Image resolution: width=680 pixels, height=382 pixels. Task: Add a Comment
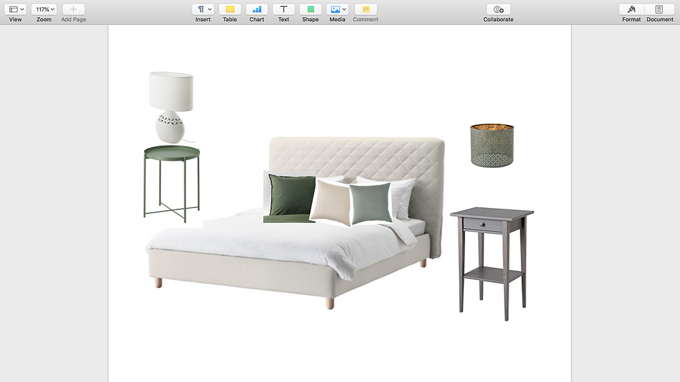point(366,10)
